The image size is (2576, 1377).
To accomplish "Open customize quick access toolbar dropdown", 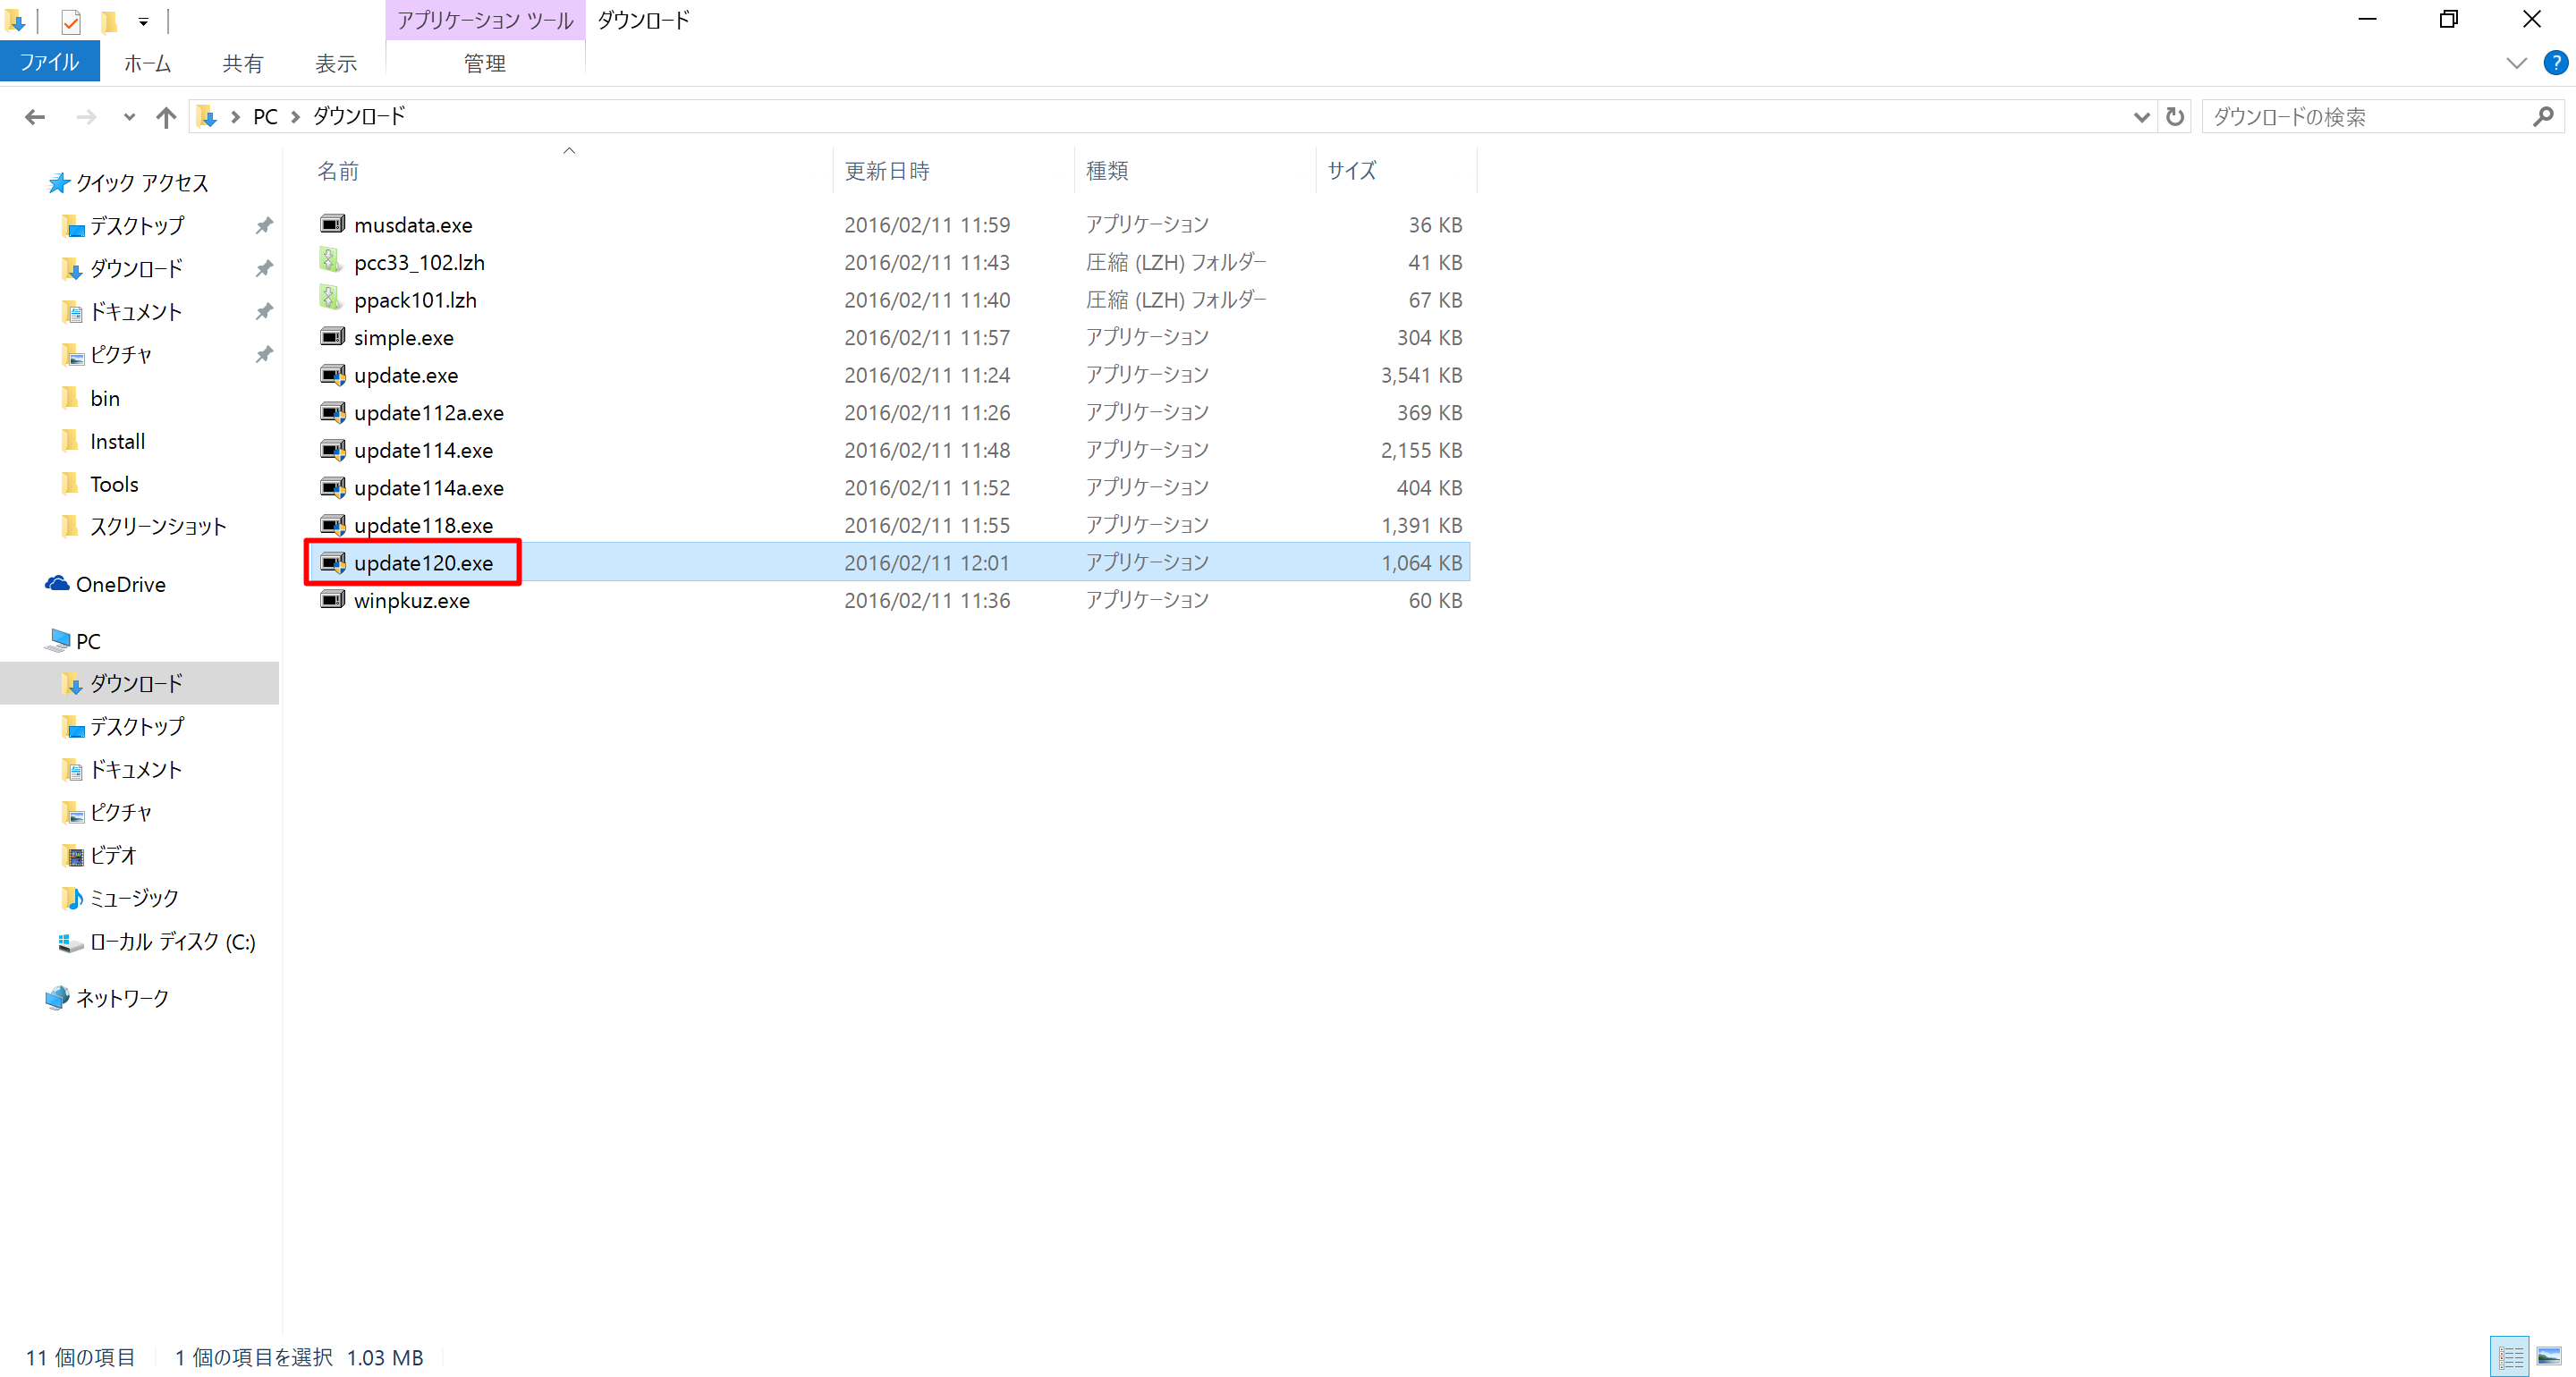I will 143,21.
